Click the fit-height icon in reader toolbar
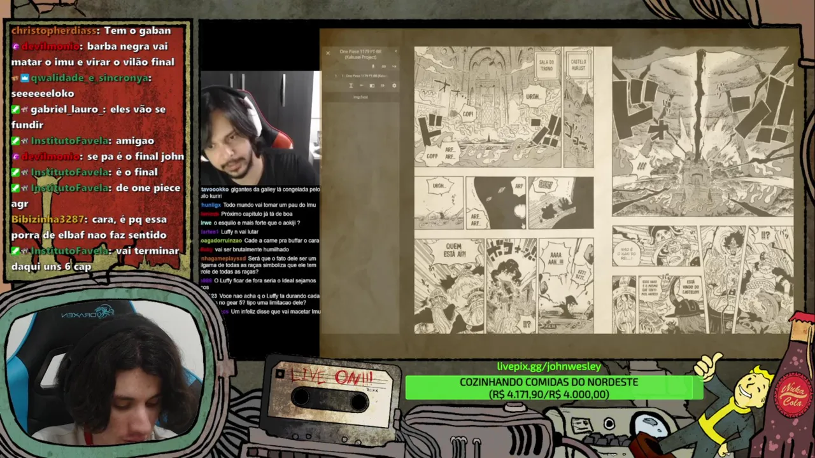This screenshot has height=458, width=815. point(351,86)
